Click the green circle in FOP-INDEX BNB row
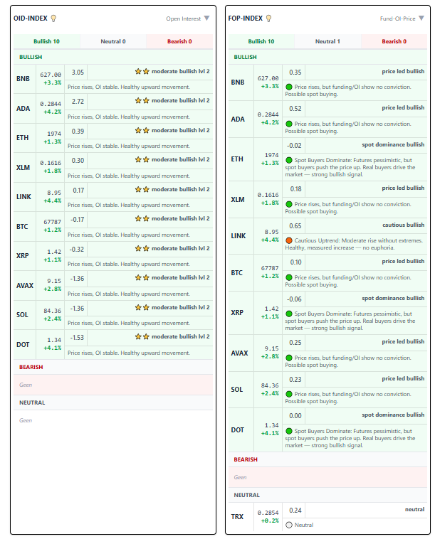Viewport: 435px width, 539px height. point(288,87)
